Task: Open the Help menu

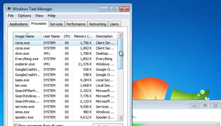Action: coord(51,16)
